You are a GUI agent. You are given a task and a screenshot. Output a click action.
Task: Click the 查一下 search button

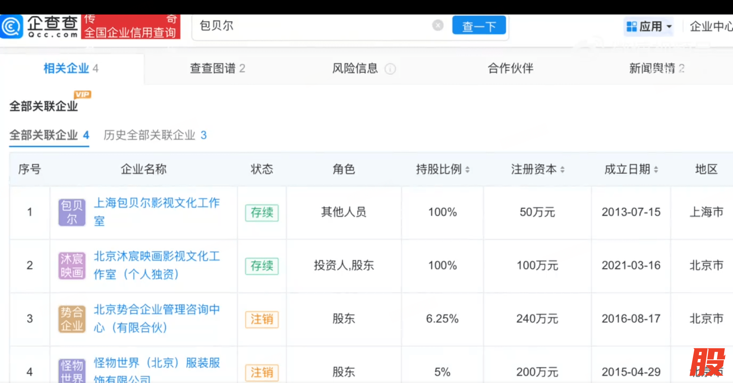point(479,26)
